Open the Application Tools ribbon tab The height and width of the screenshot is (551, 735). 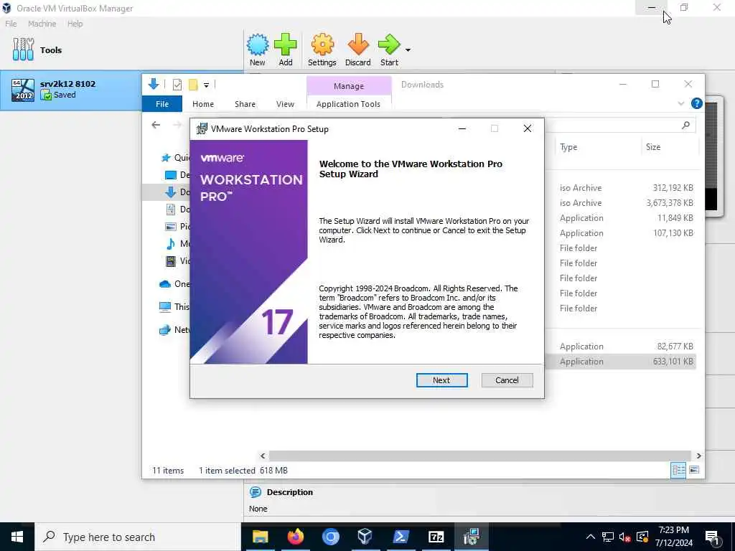tap(348, 104)
